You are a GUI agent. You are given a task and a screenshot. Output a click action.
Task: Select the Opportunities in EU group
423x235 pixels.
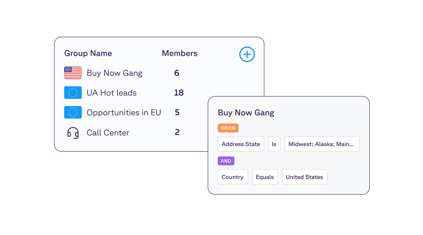[x=123, y=113]
